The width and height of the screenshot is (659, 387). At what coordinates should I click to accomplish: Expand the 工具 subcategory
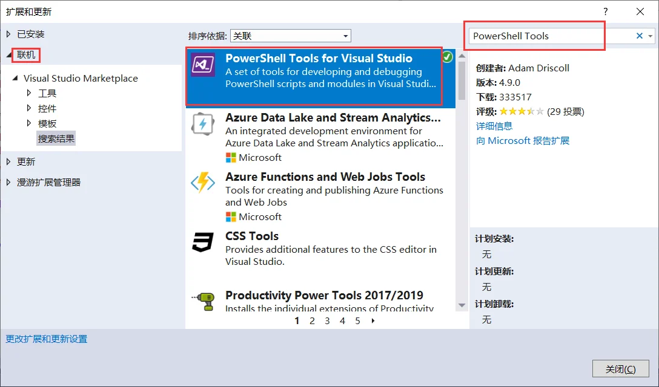coord(29,93)
